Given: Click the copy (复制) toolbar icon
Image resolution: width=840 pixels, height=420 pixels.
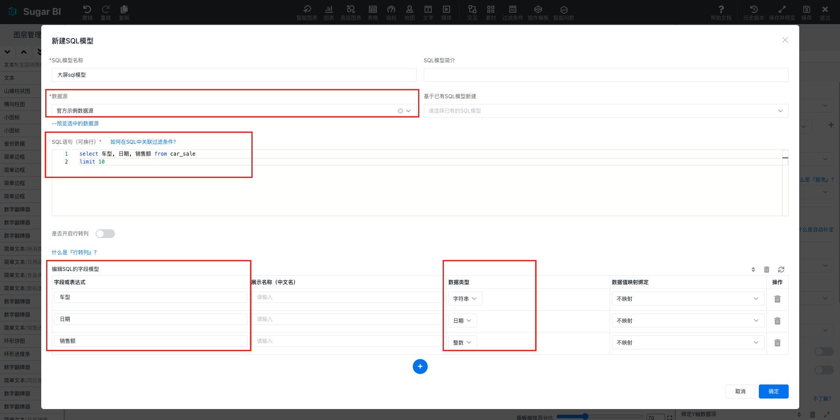Looking at the screenshot, I should [x=124, y=12].
